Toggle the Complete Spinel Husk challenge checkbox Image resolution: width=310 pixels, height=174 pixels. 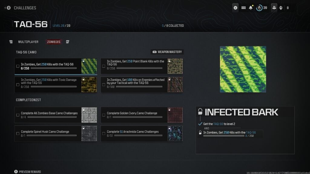17,133
